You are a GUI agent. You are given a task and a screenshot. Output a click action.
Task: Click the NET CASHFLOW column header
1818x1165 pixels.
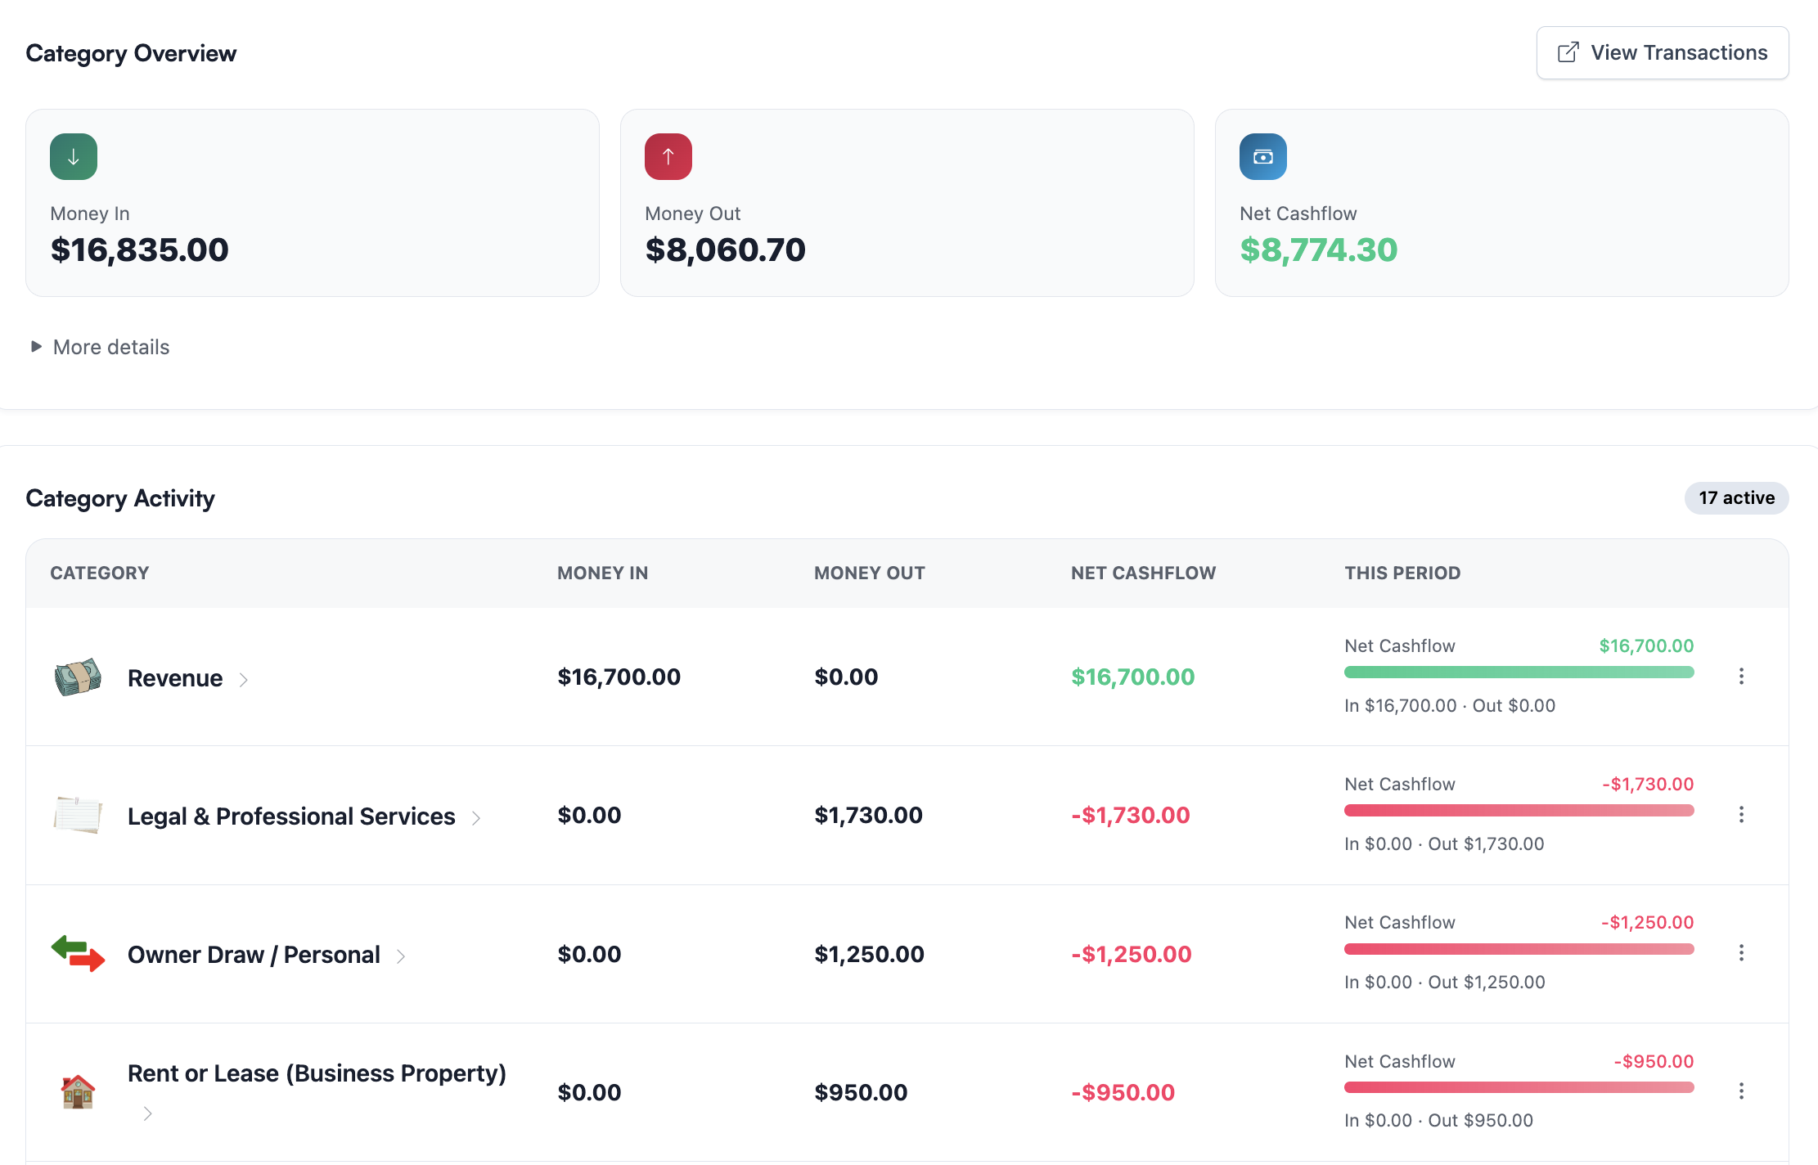(x=1143, y=574)
